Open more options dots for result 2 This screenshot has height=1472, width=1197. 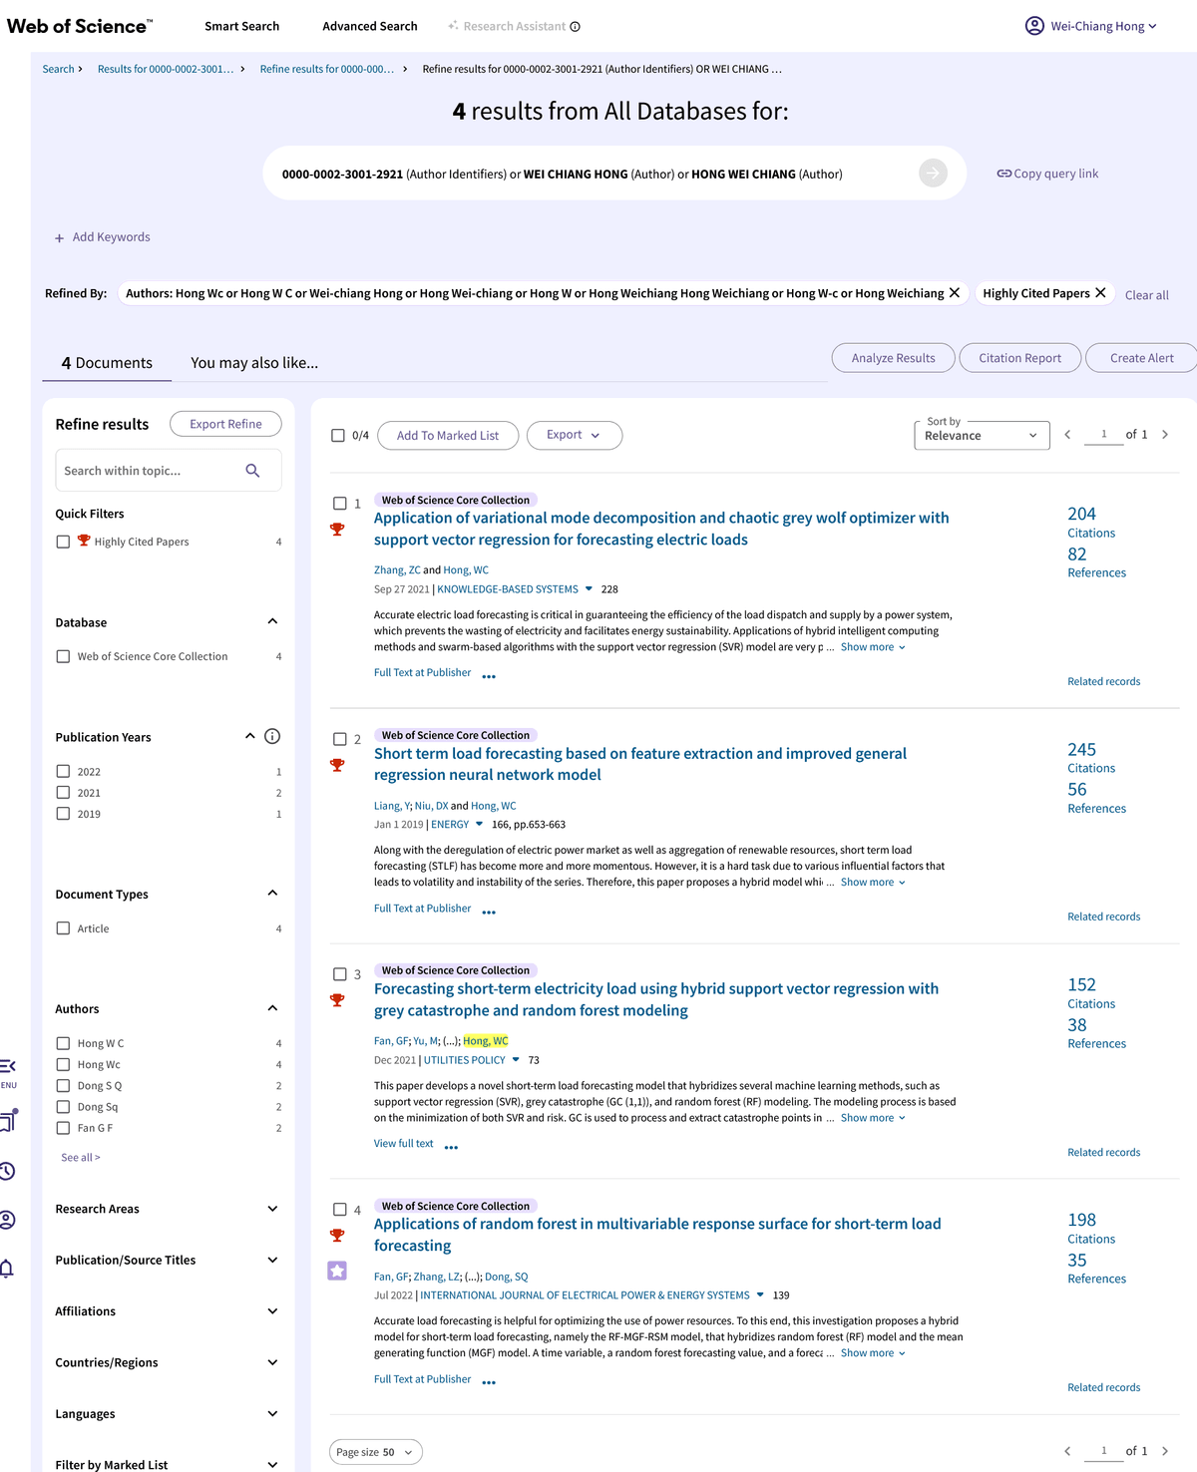point(489,913)
